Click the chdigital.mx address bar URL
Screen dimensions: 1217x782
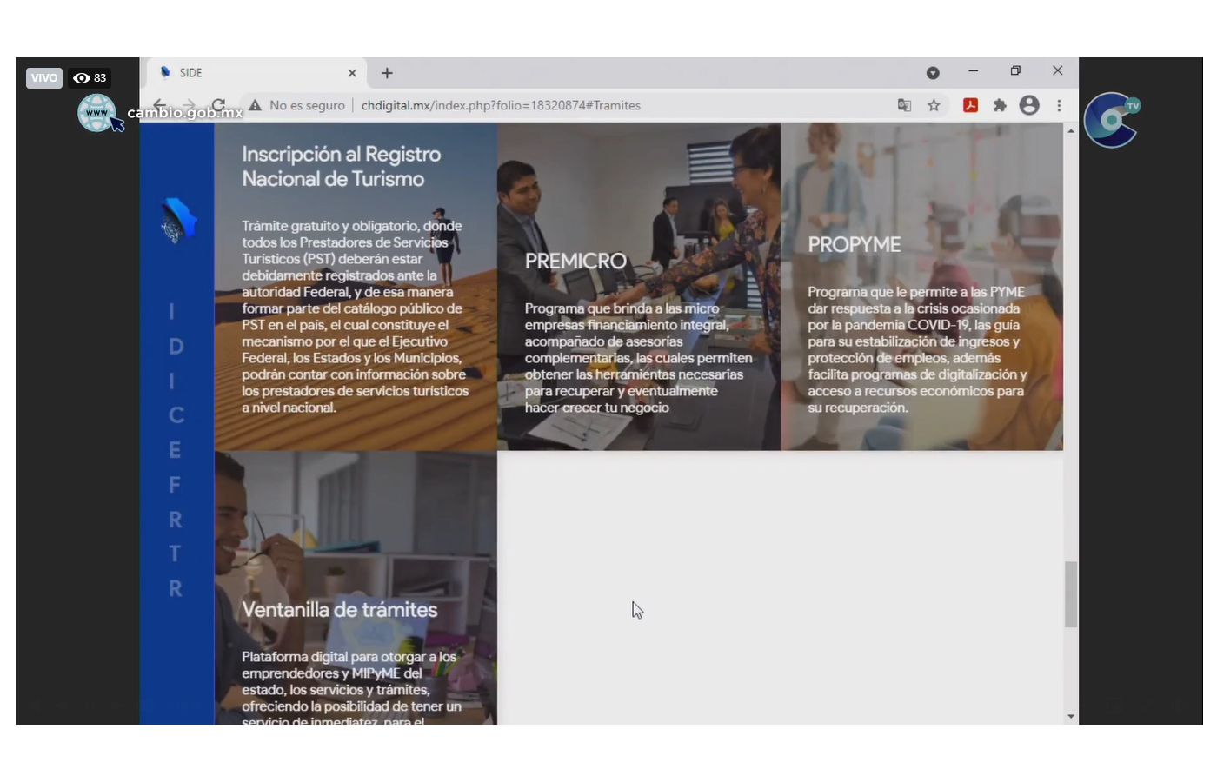click(x=500, y=105)
